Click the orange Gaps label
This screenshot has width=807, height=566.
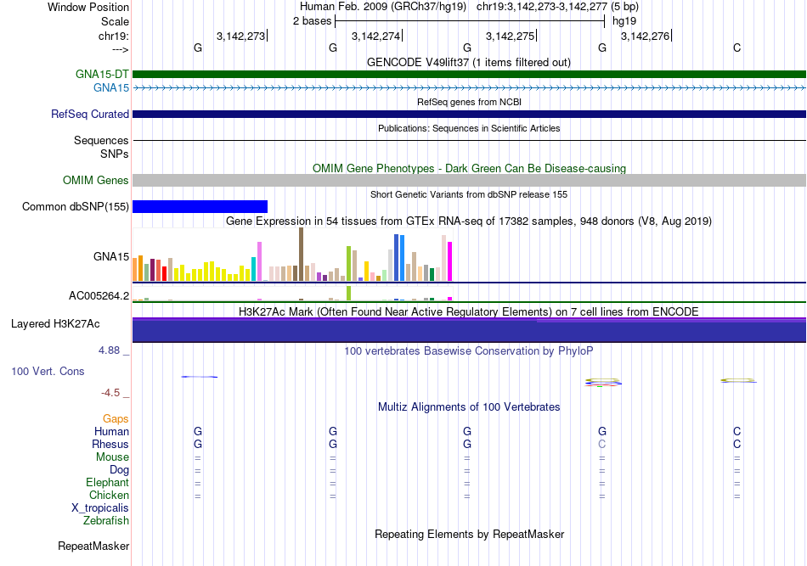[116, 419]
